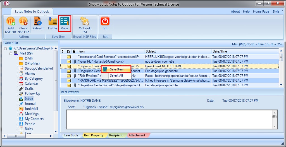Sort emails by Subject column header
This screenshot has width=286, height=147.
178,51
